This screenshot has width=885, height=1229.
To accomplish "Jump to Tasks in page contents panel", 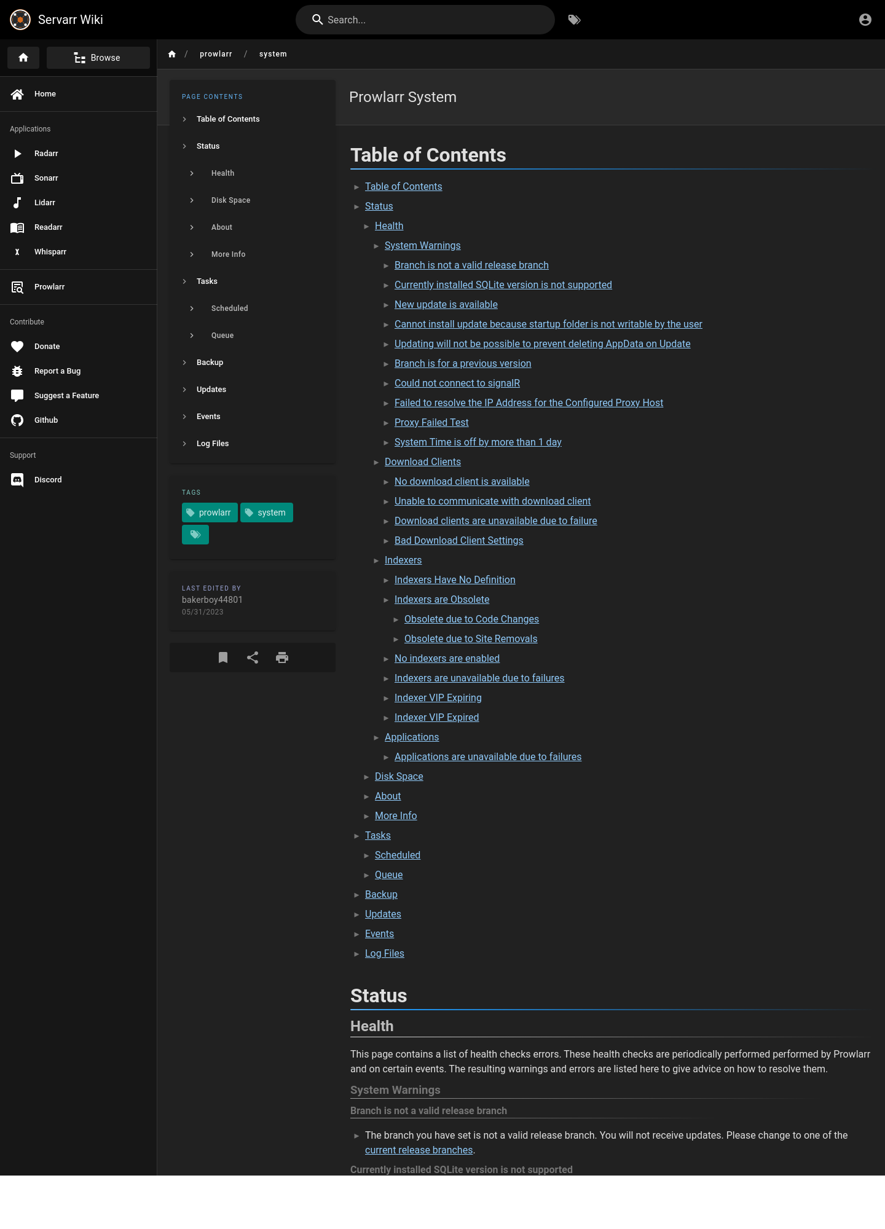I will click(207, 281).
